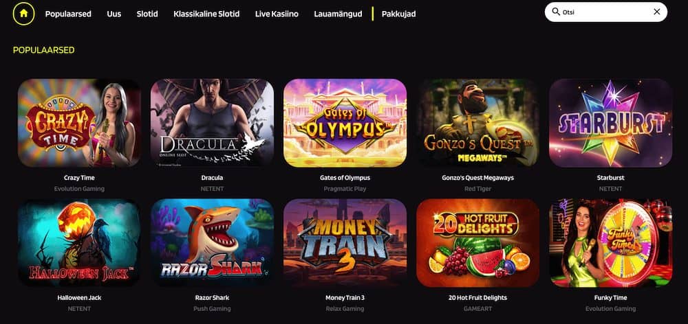Open Klassikaline Slotid category

[206, 14]
